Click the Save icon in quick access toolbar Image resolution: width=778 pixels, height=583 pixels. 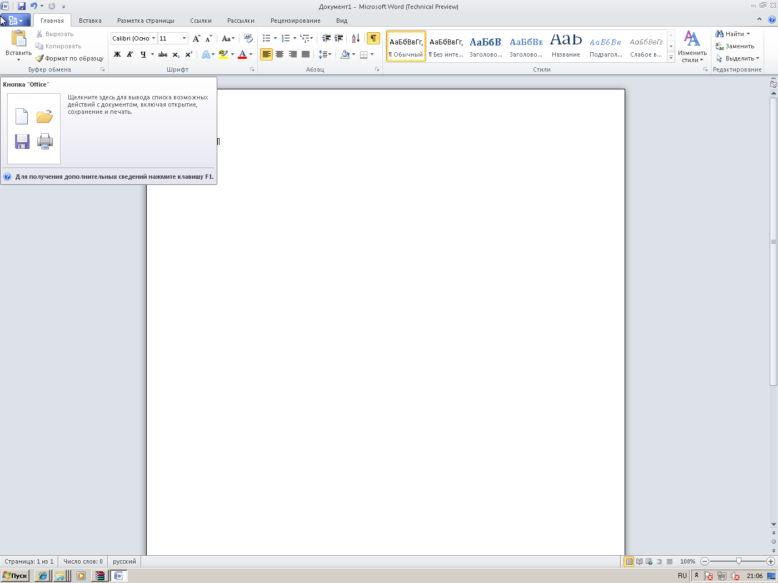(22, 6)
